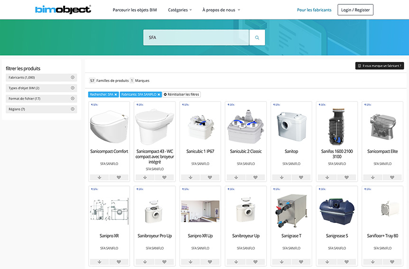Screen dimensions: 409x269
Task: Download Sanicompact 43 WC object
Action: pos(145,177)
